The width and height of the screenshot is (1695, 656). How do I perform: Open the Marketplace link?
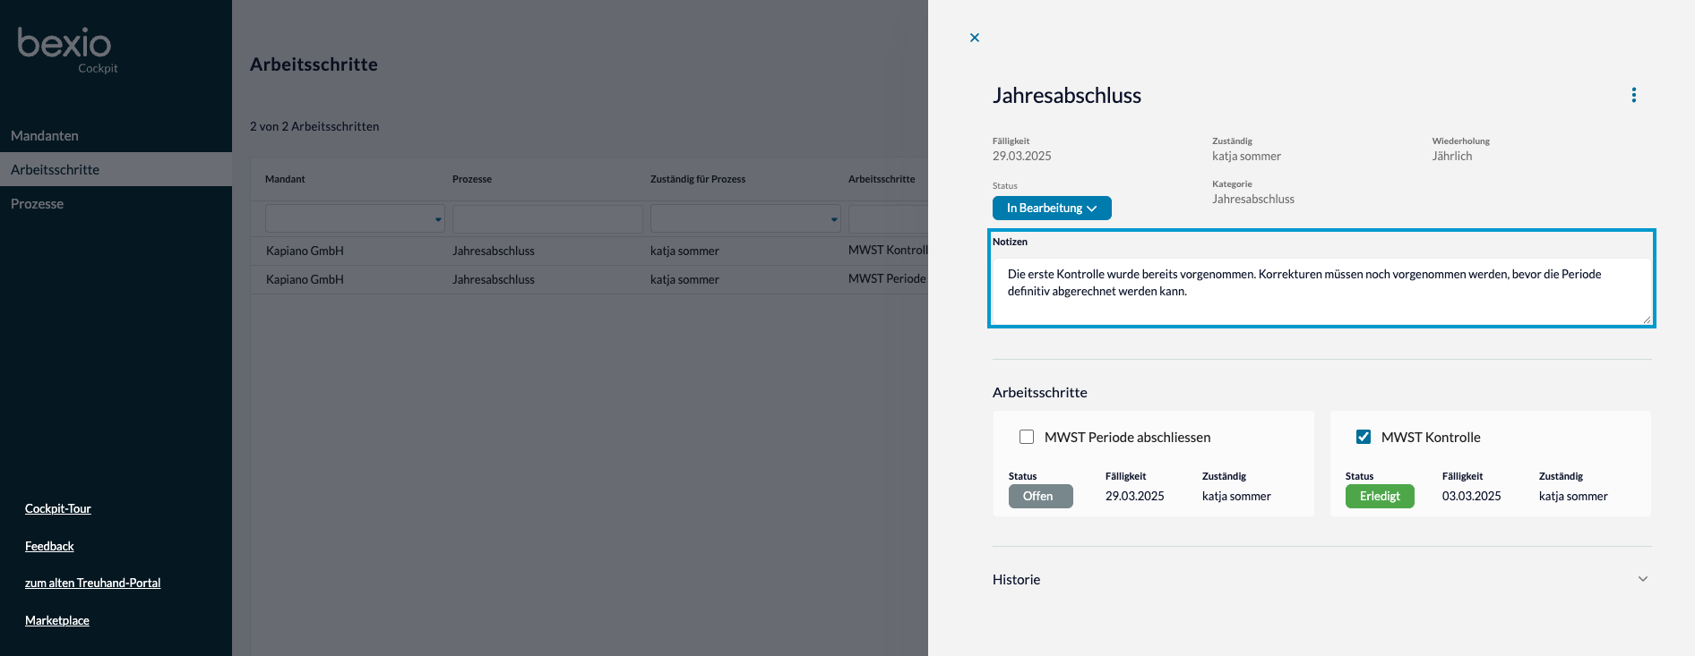pyautogui.click(x=57, y=620)
